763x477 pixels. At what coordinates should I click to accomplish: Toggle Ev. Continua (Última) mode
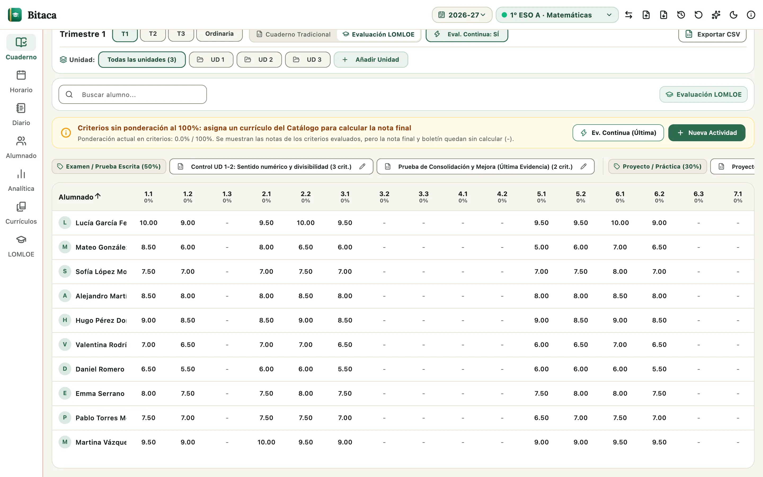[x=618, y=132]
